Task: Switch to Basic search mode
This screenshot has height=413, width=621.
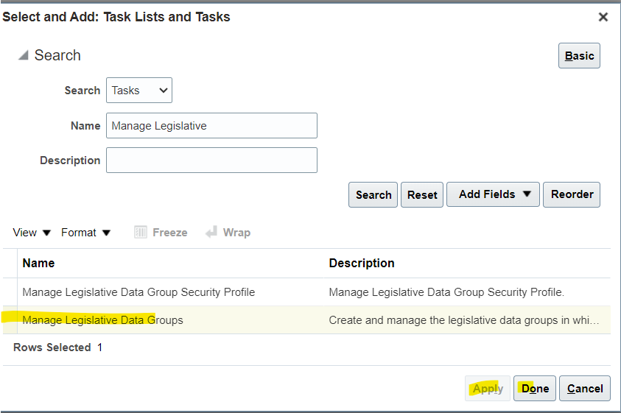Action: [579, 56]
